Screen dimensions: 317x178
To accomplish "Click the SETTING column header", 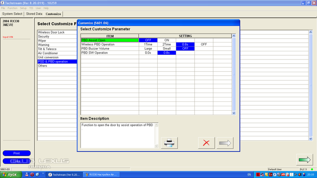I will (185, 36).
